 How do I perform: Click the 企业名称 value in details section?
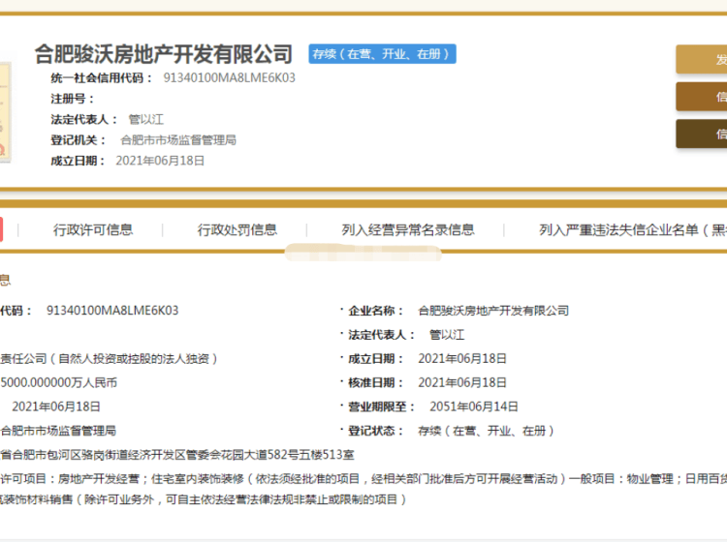(492, 311)
